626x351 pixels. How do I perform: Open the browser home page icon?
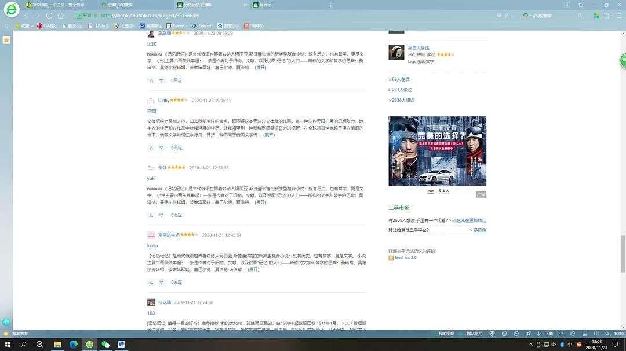click(59, 16)
